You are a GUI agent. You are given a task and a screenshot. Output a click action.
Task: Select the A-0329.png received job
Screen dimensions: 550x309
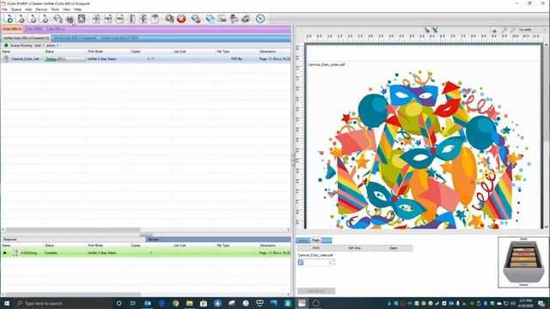[x=146, y=252]
